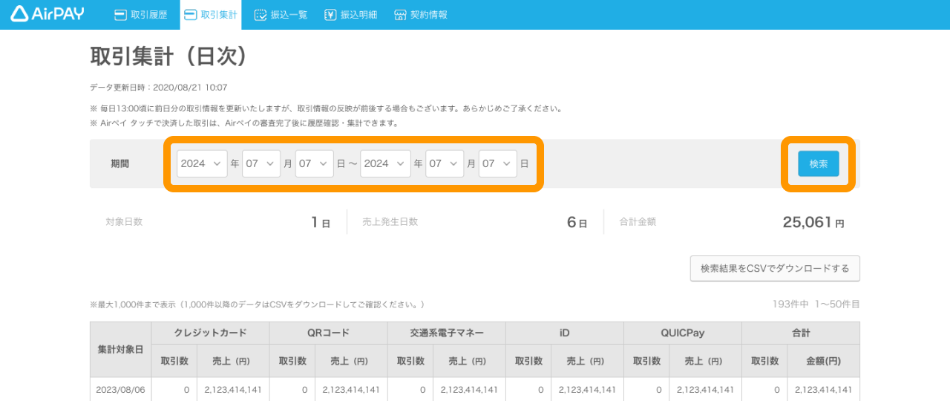Select the end day dropdown
Screen dimensions: 950x401
(x=498, y=163)
